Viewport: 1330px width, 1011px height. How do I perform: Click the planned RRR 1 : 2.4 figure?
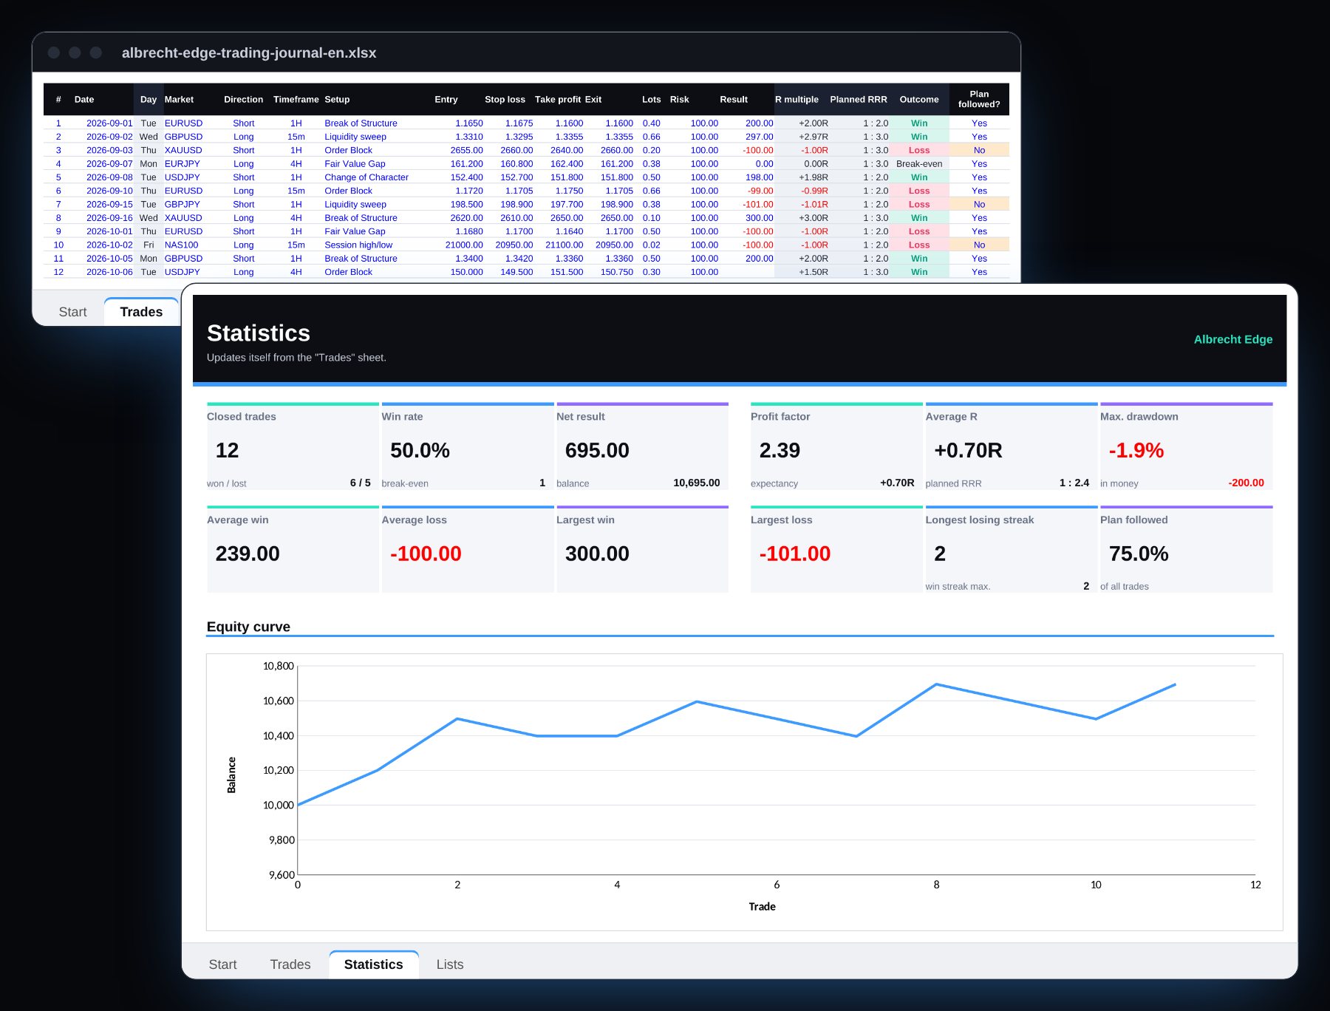1074,483
